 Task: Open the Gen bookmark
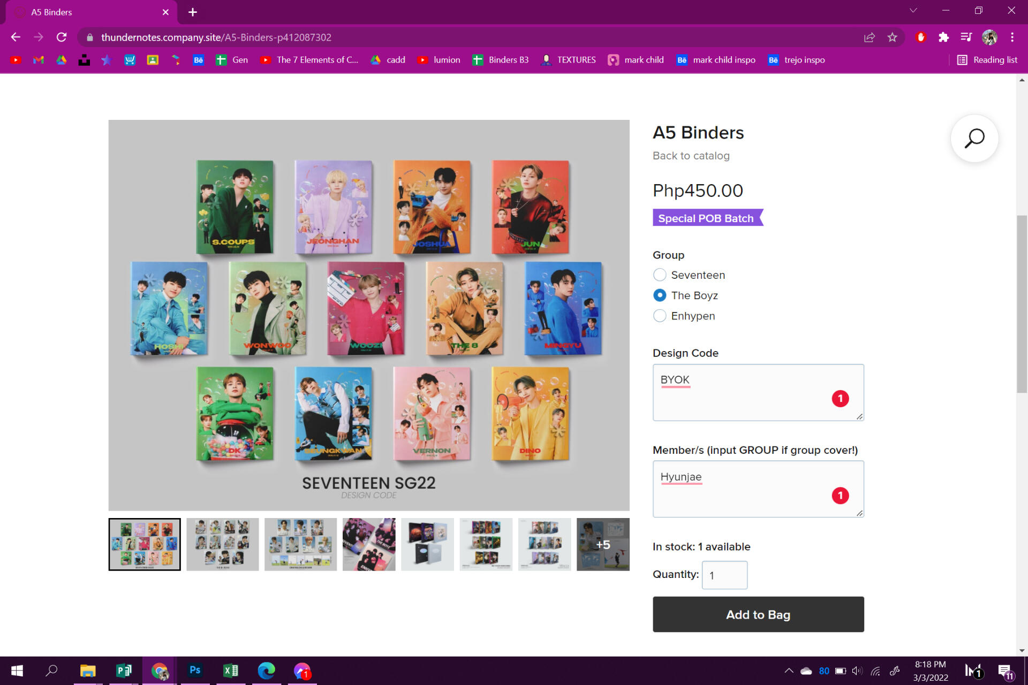[x=232, y=60]
